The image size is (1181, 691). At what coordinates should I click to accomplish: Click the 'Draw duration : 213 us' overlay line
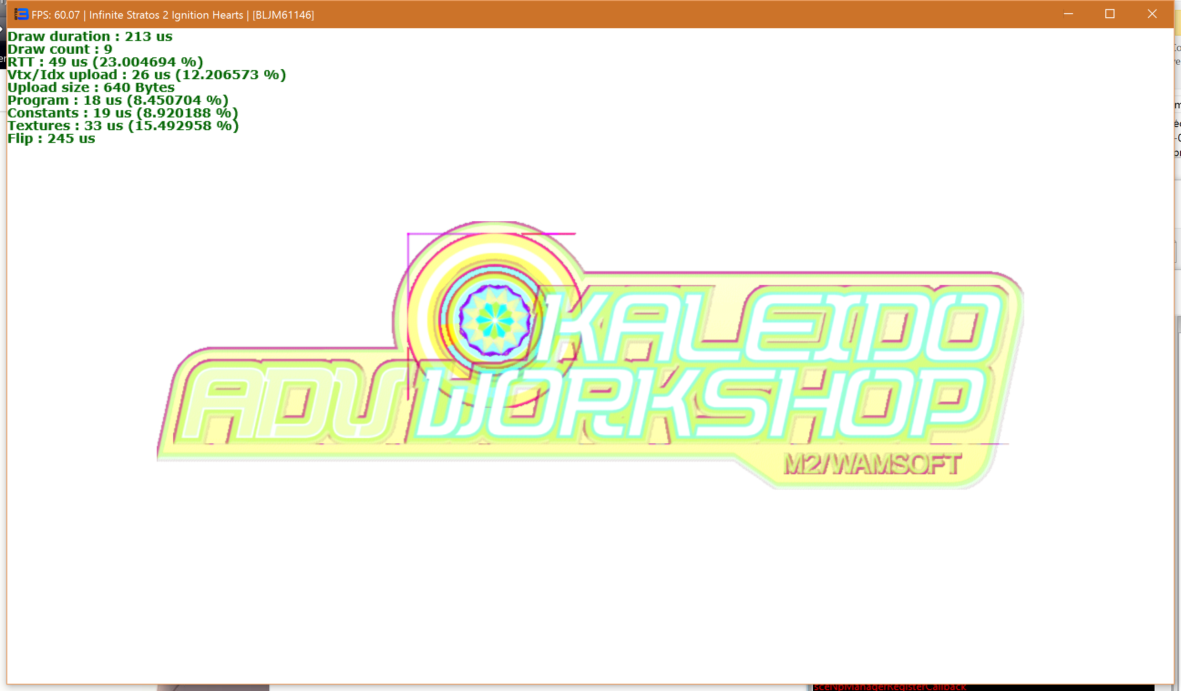90,36
